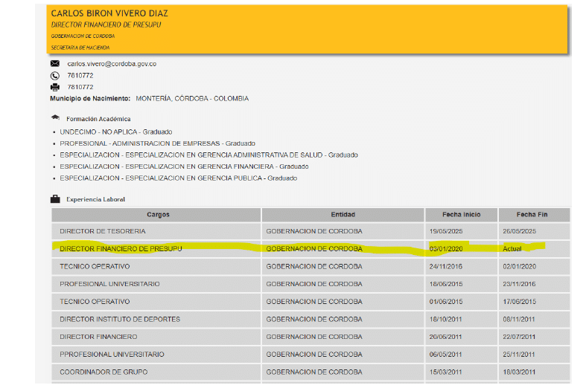Click the fax number beside the printer icon

tap(80, 87)
